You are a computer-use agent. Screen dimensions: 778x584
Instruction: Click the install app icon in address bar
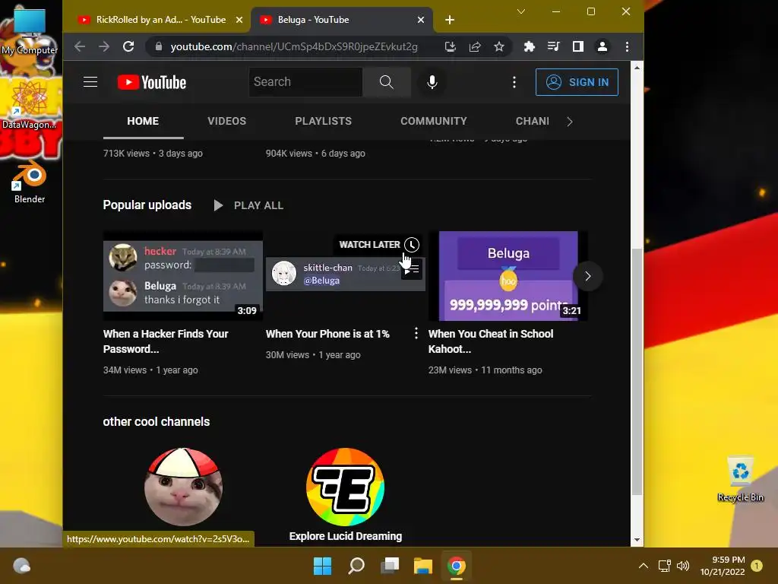pos(450,46)
